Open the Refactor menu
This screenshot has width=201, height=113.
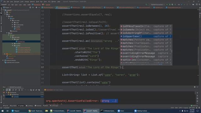32,2
